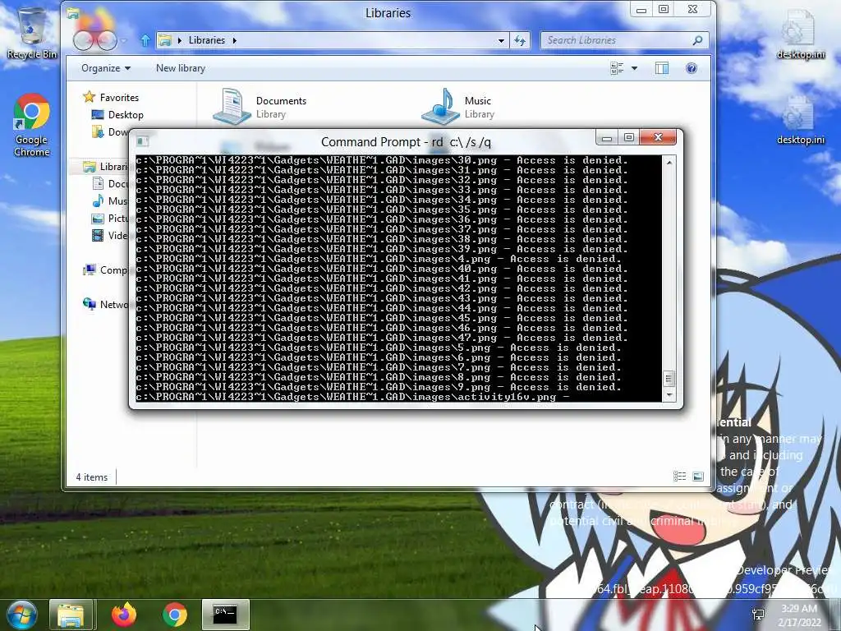This screenshot has height=631, width=841.
Task: Open view options dropdown arrow
Action: tap(635, 68)
